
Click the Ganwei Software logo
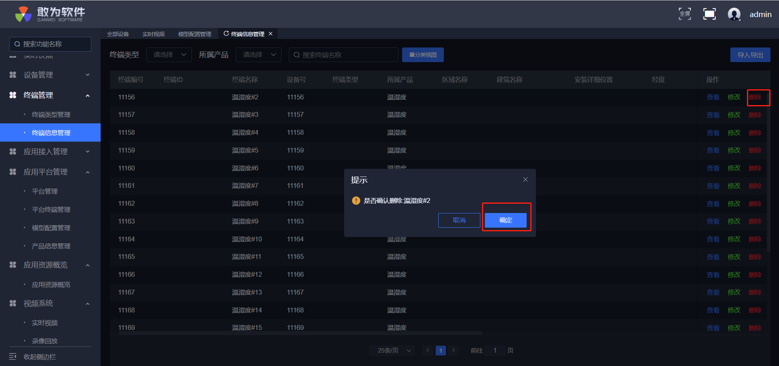tap(50, 14)
